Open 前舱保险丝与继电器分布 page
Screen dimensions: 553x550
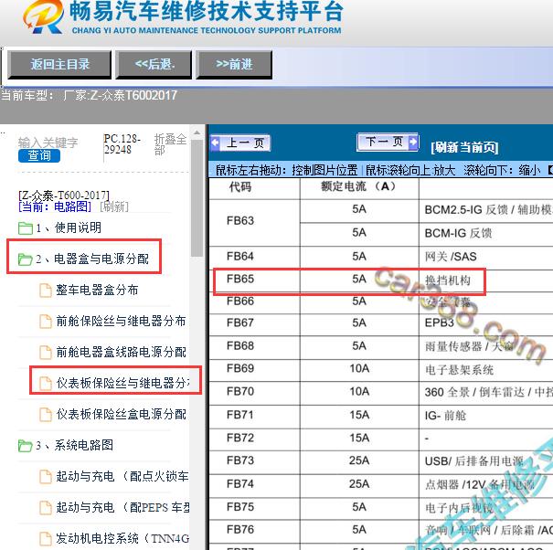(121, 321)
